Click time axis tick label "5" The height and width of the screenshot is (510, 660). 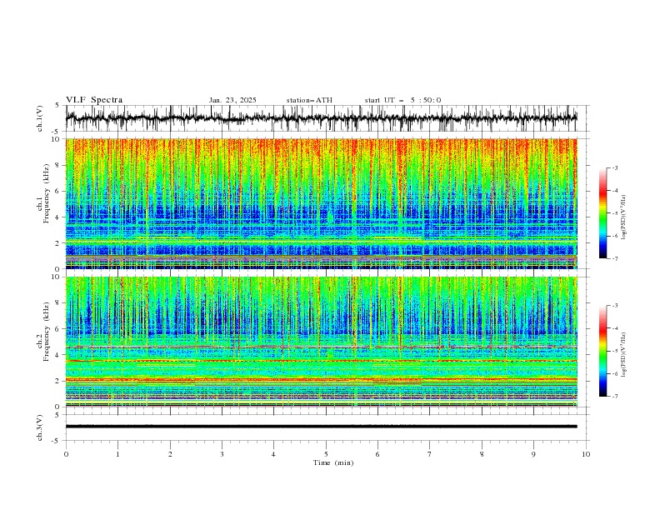point(326,454)
